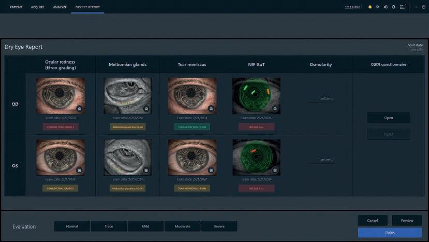
Task: Choose the Moderate evaluation option
Action: tap(183, 226)
